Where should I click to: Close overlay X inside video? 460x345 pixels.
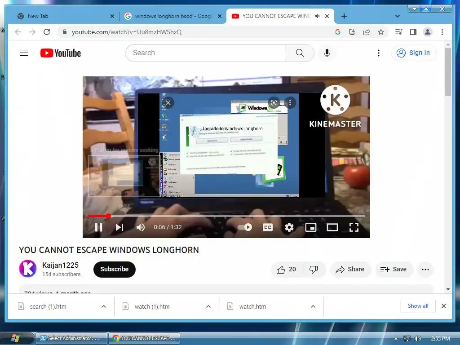[168, 103]
